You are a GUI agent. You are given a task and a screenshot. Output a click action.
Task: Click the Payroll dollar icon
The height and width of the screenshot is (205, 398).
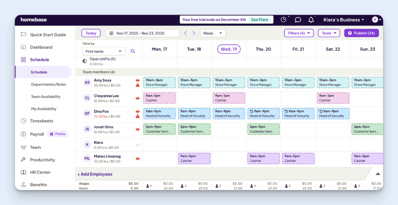coord(23,134)
